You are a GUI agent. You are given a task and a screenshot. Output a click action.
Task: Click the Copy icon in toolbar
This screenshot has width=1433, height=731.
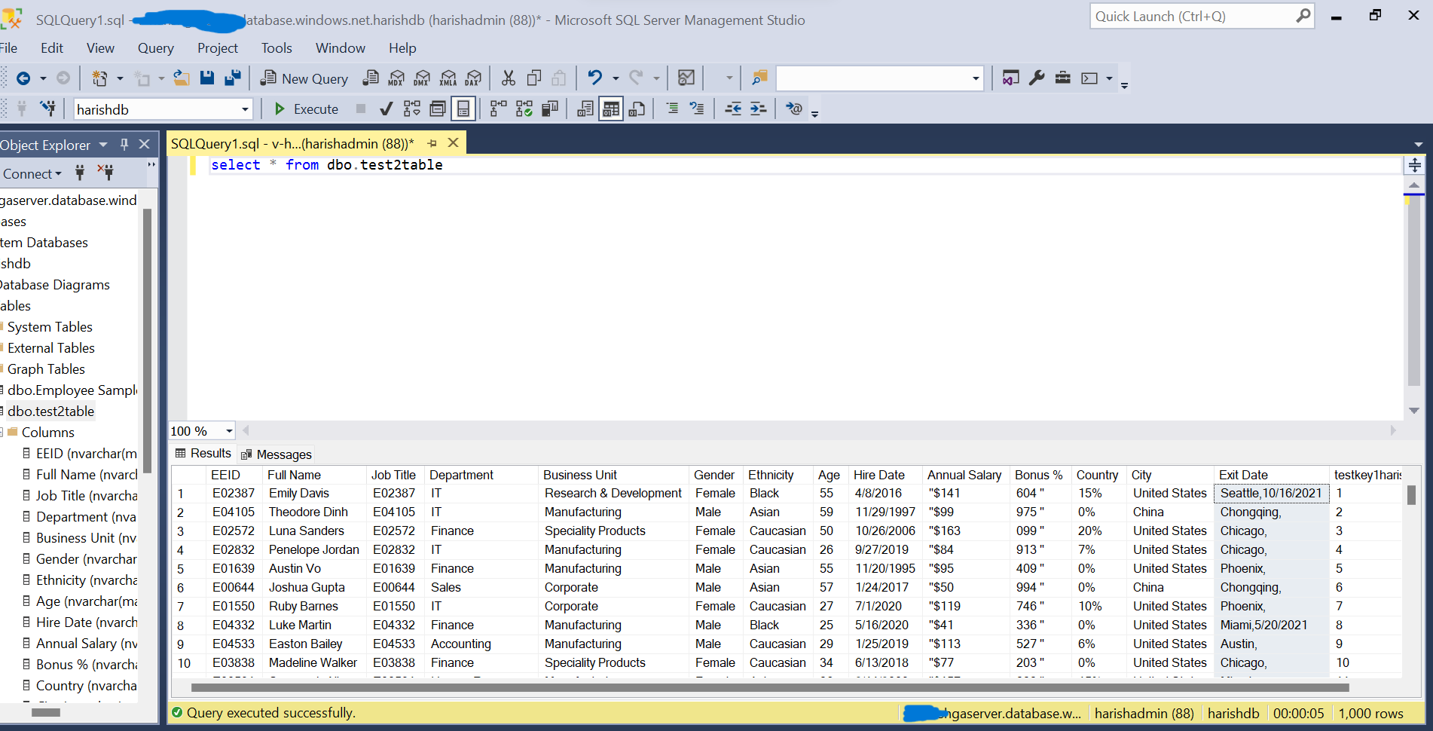click(x=534, y=78)
